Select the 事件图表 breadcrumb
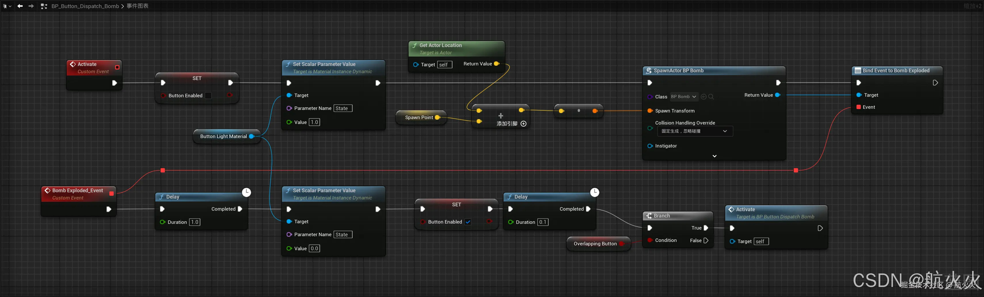This screenshot has width=984, height=297. [x=138, y=6]
